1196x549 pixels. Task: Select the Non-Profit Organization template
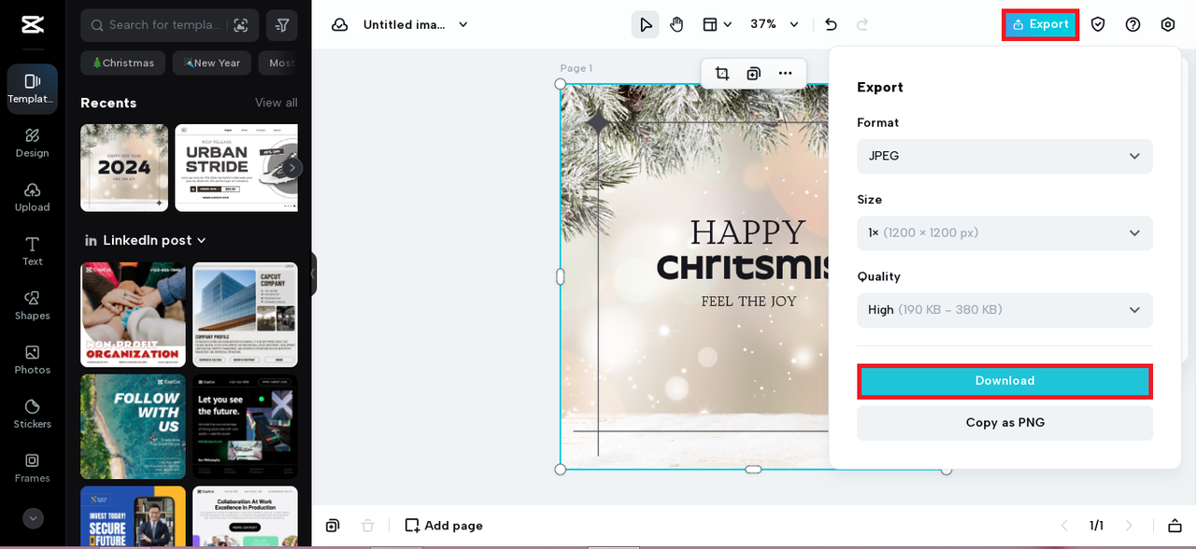point(133,315)
